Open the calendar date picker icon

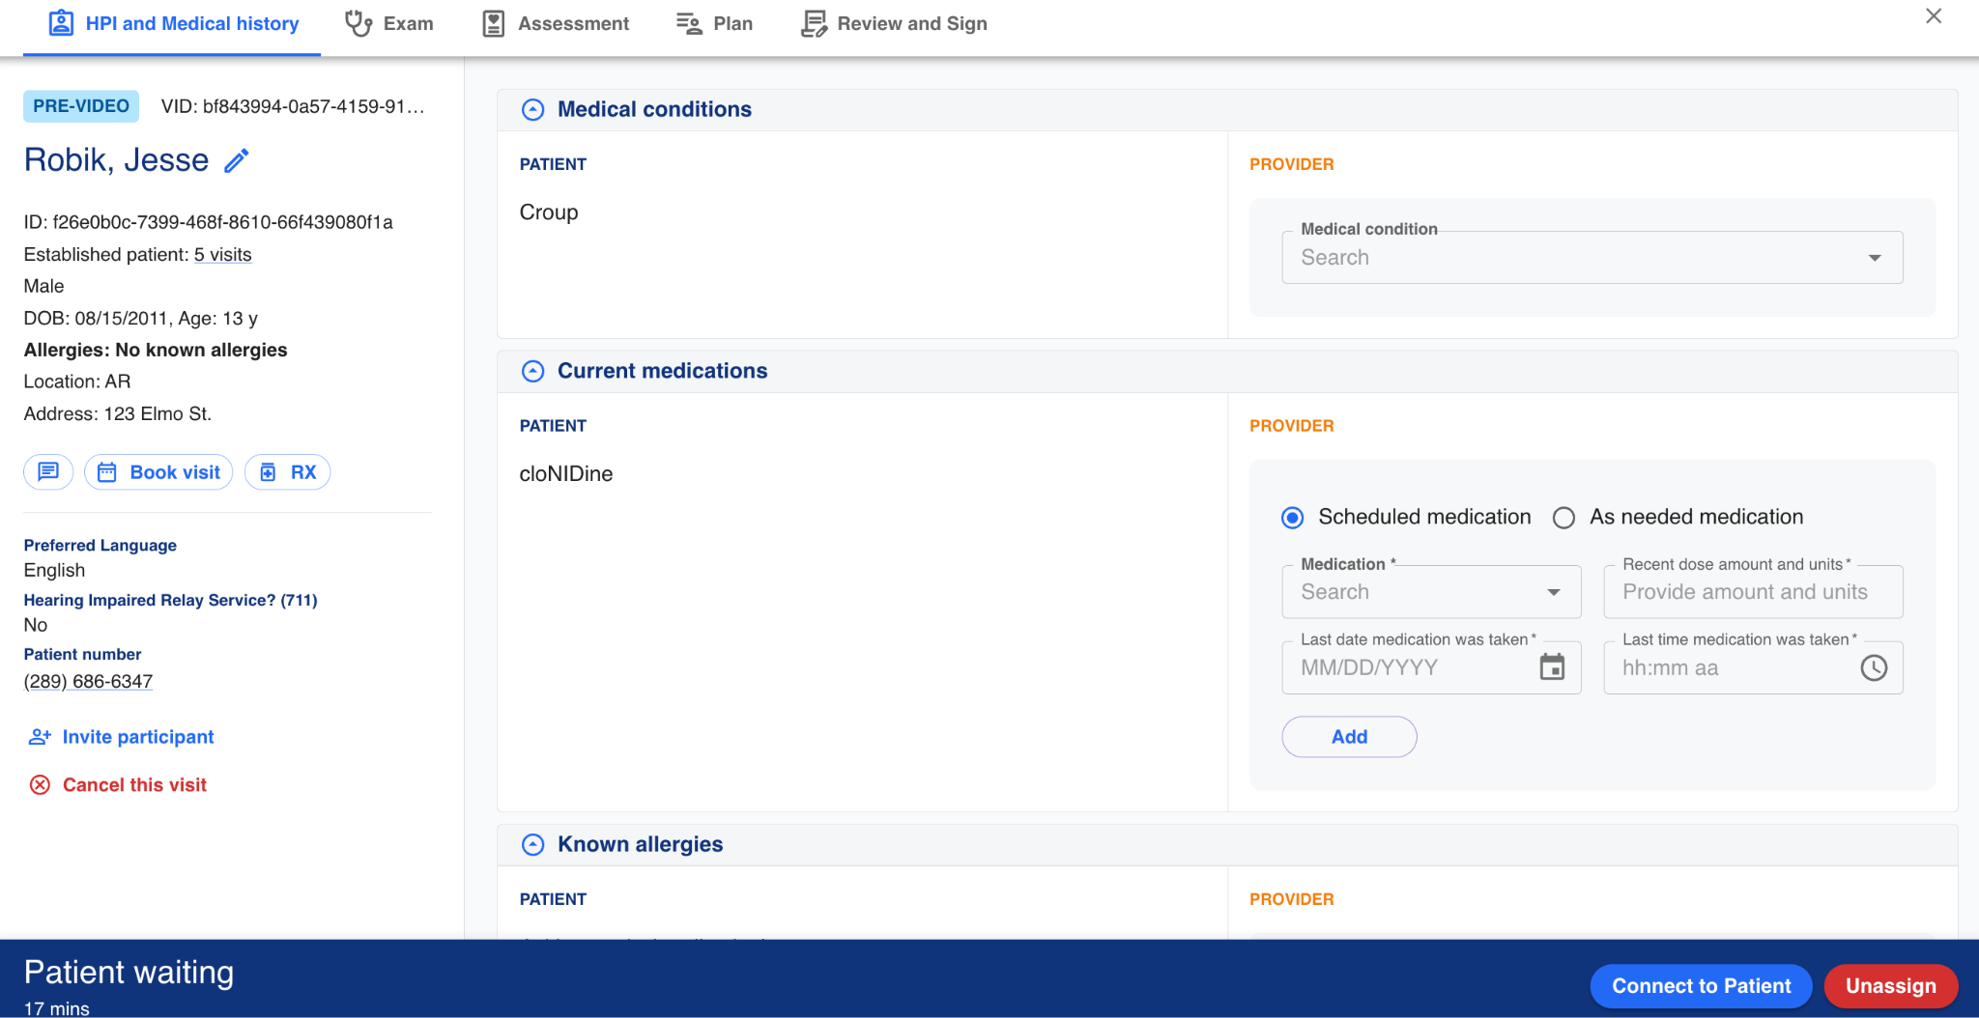[x=1552, y=667]
